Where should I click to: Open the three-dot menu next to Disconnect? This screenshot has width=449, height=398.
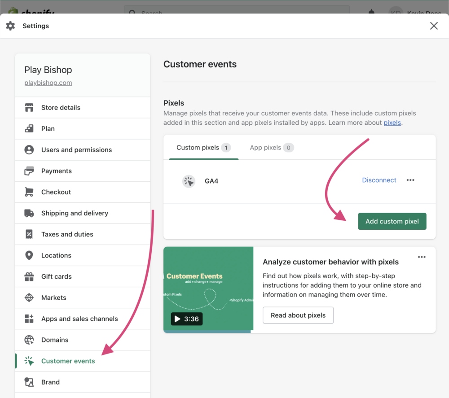pyautogui.click(x=410, y=180)
